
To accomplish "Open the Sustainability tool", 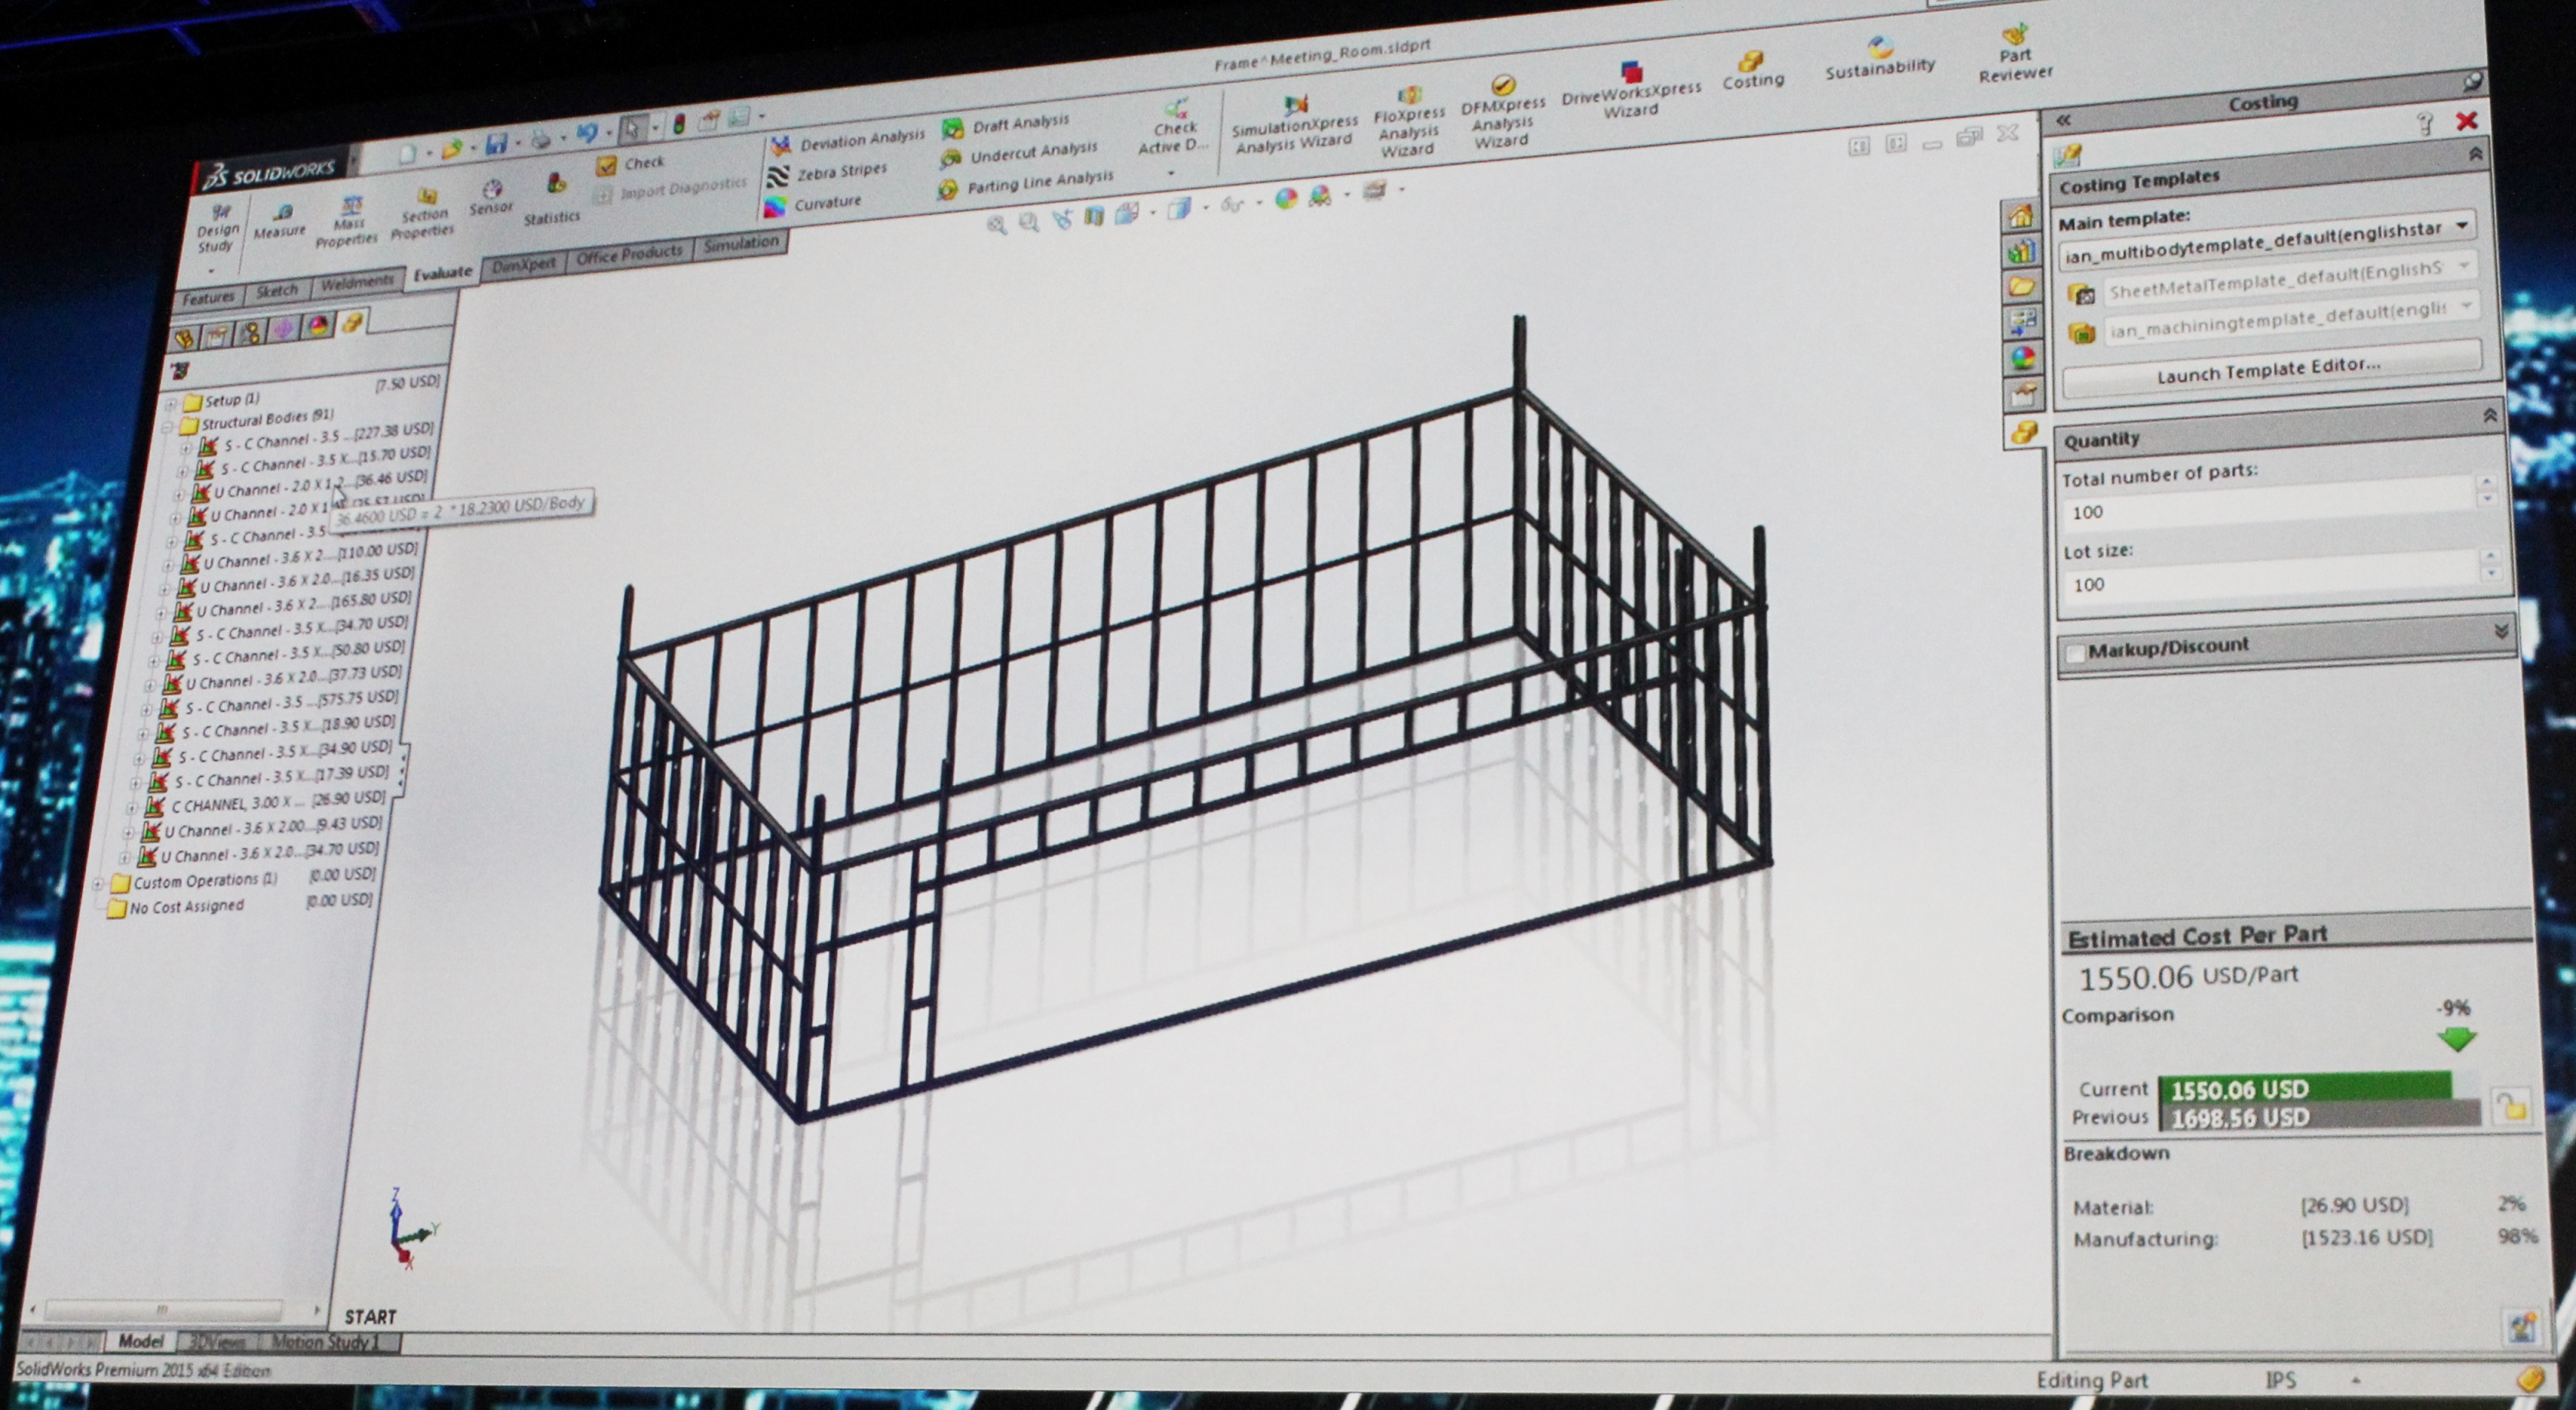I will coord(1880,48).
